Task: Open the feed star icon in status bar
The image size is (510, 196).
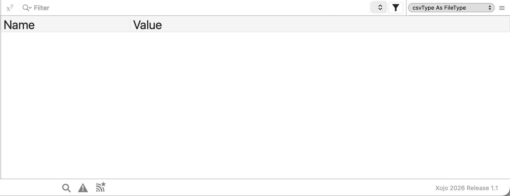Action: (x=101, y=187)
